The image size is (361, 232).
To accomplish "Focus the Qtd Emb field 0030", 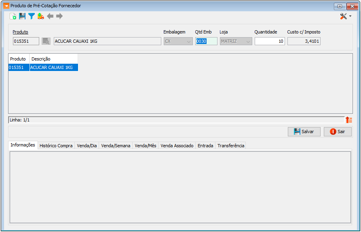I will click(x=206, y=41).
